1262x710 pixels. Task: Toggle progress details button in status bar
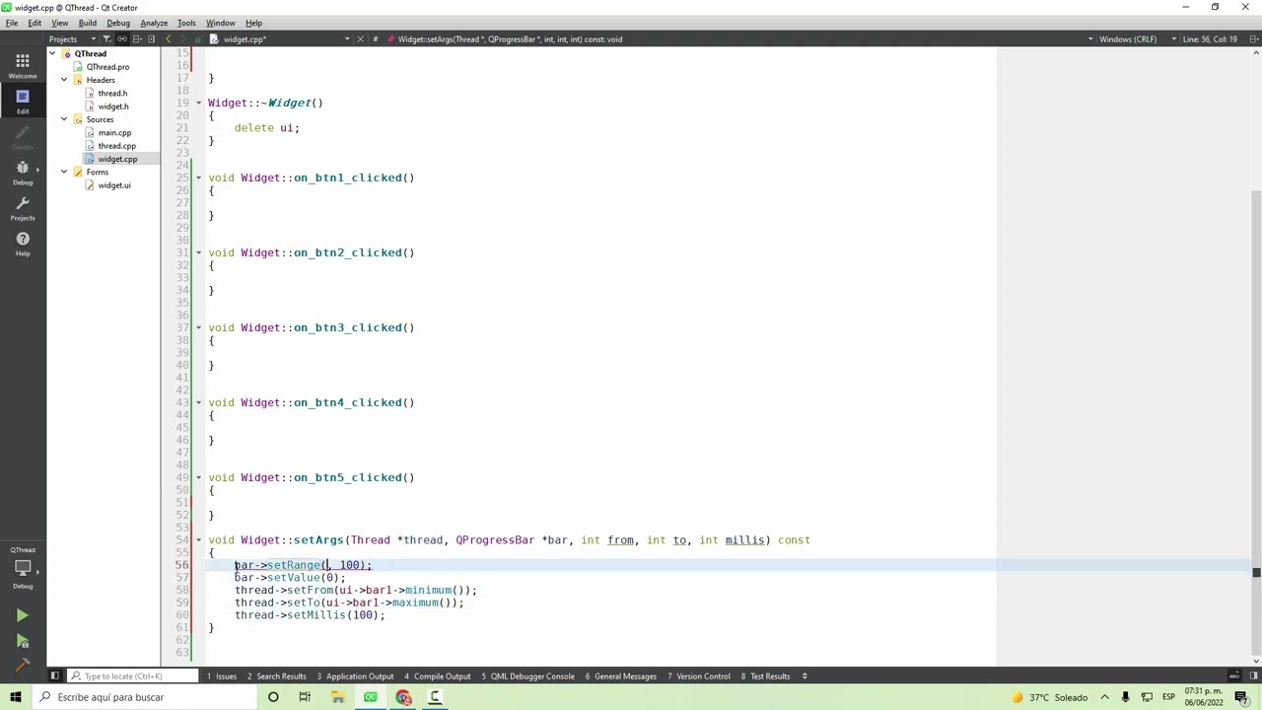(1233, 676)
